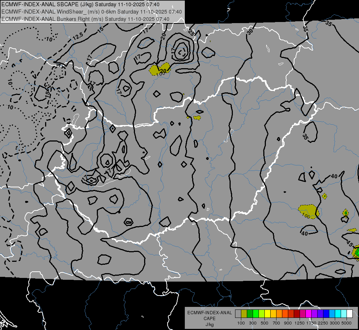359x330 pixels.
Task: Click the CAPE label in legend
Action: [209, 319]
